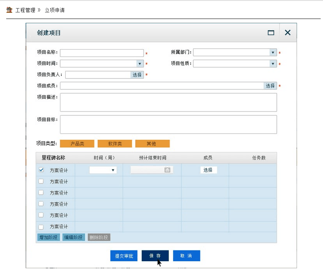This screenshot has height=269, width=323.
Task: Click 选择 next to 项目负责人
Action: coord(137,75)
